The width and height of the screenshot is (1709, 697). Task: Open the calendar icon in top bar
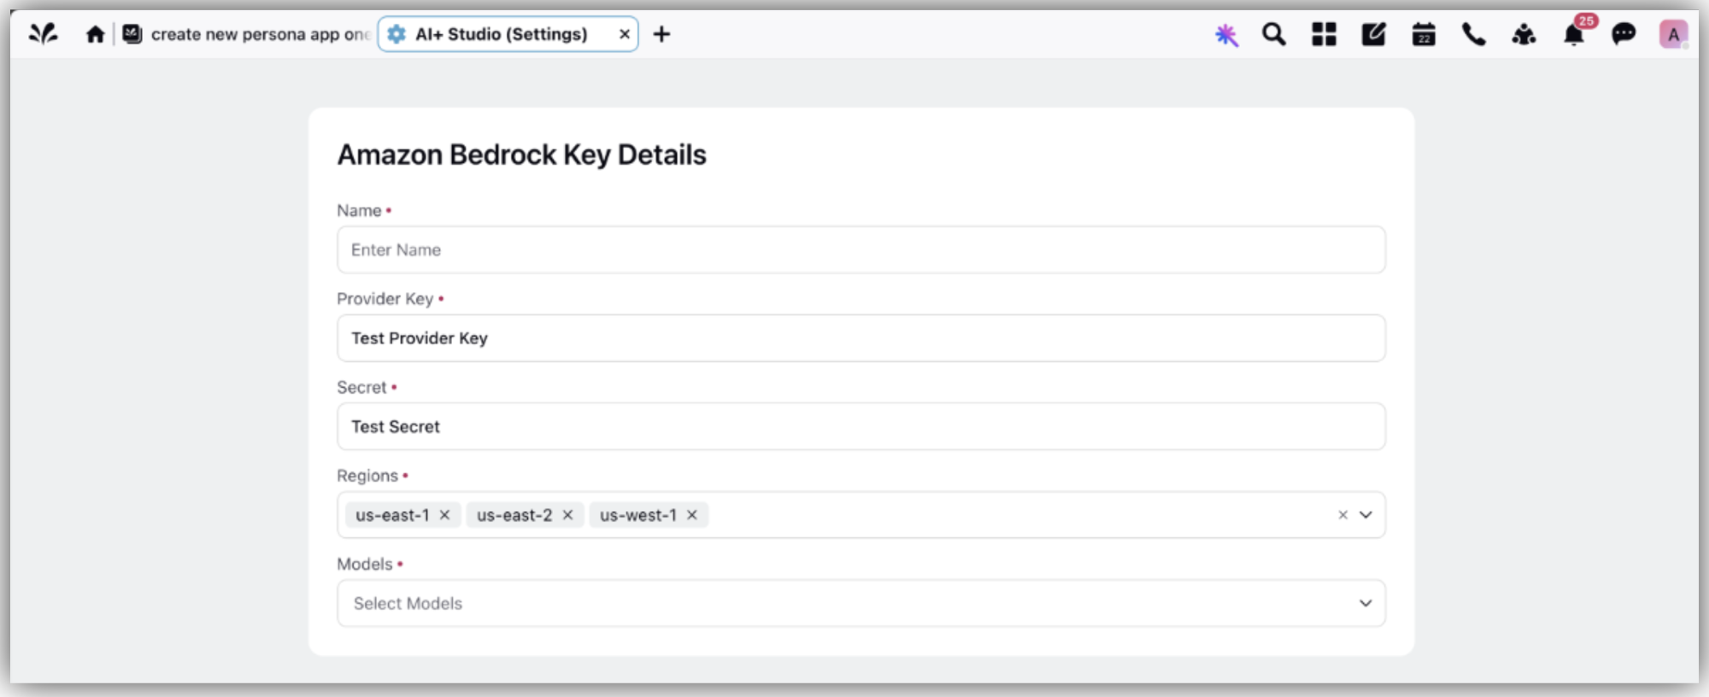[x=1424, y=35]
